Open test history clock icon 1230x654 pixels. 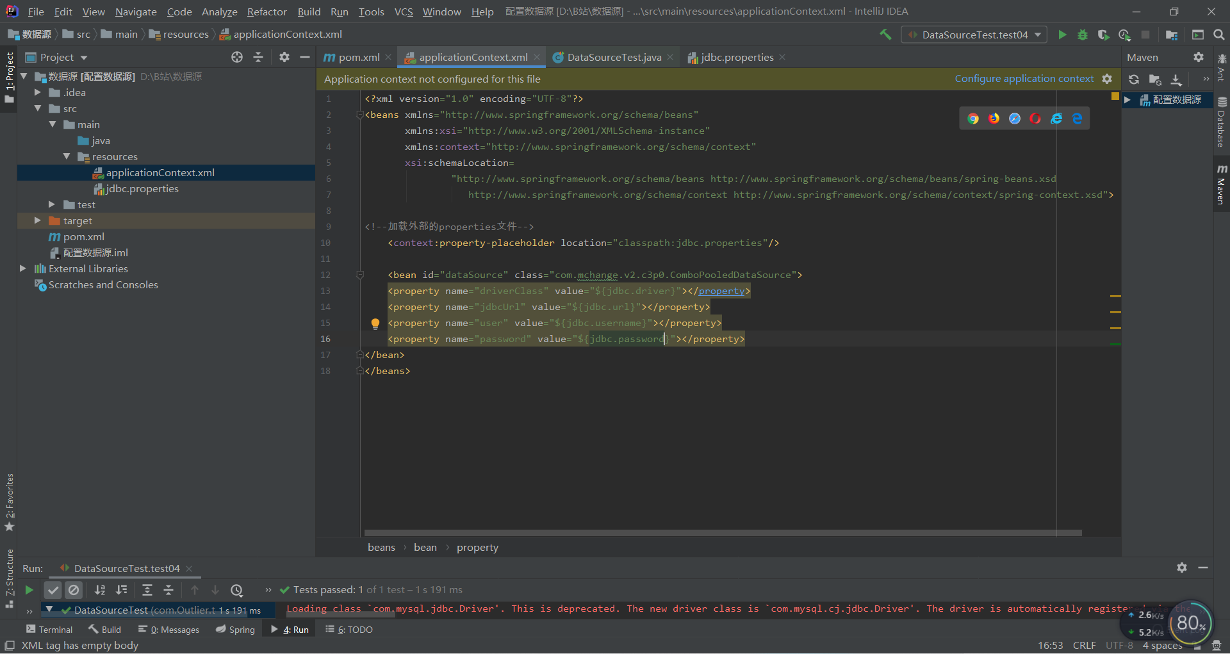click(x=237, y=590)
